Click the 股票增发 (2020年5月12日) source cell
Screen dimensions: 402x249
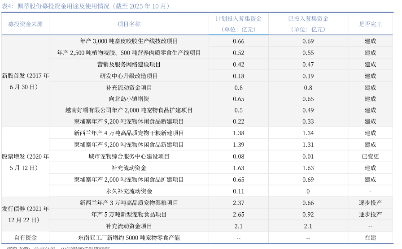(x=25, y=162)
